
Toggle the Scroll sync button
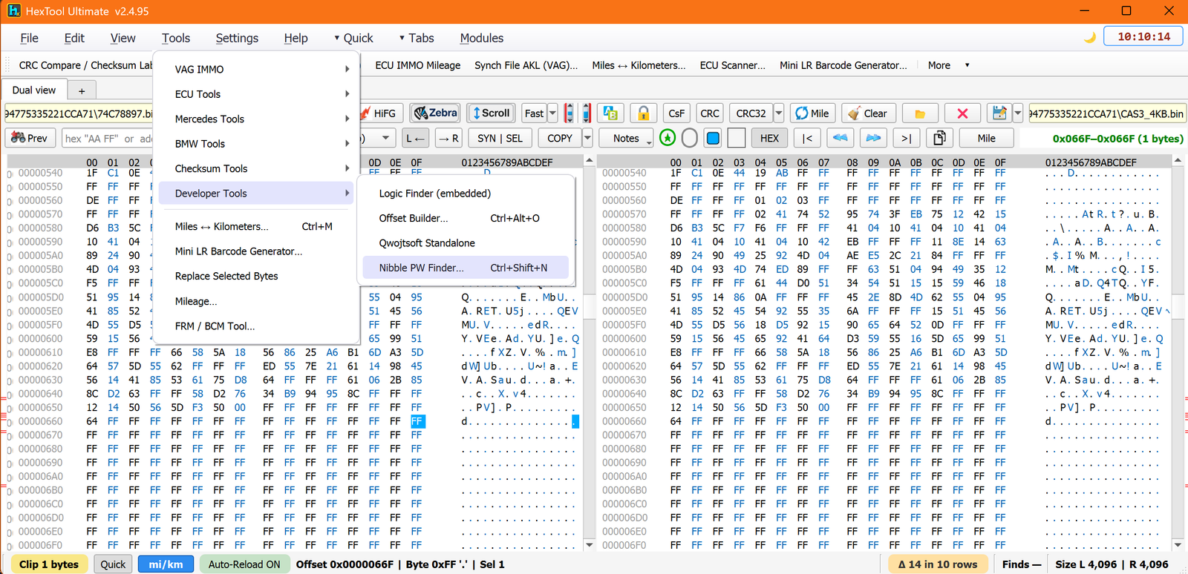pos(491,113)
